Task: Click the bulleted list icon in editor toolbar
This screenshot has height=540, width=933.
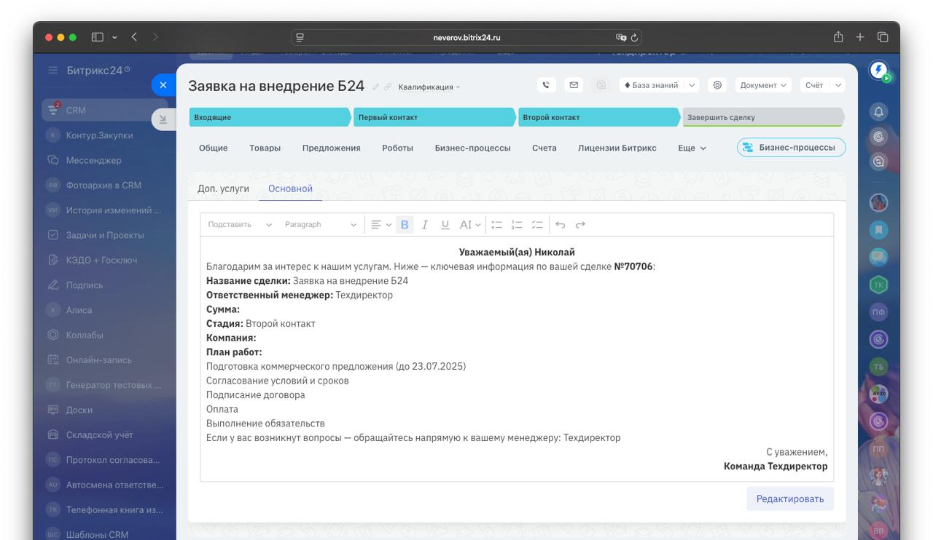Action: coord(496,225)
